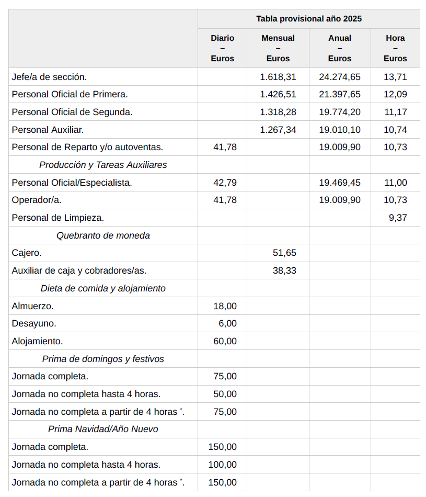Select the 'Anual – Euros' column header
Viewport: 426px width, 497px height.
pyautogui.click(x=340, y=48)
